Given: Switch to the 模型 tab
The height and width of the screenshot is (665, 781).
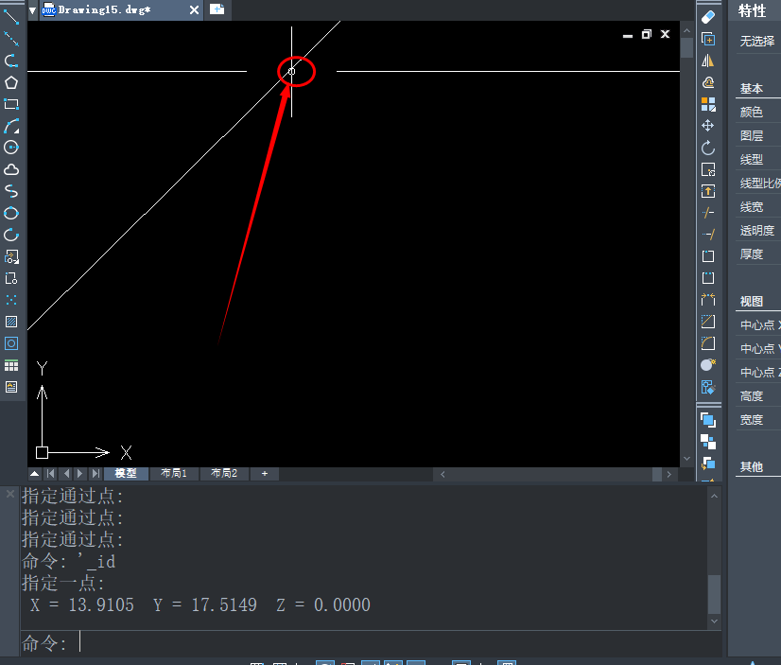Looking at the screenshot, I should tap(126, 473).
